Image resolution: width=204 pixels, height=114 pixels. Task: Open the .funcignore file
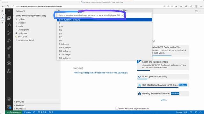click(x=24, y=30)
